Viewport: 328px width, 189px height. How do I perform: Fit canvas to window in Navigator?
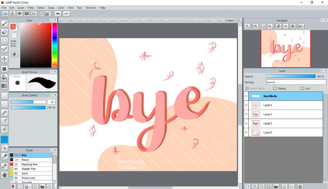point(263,26)
